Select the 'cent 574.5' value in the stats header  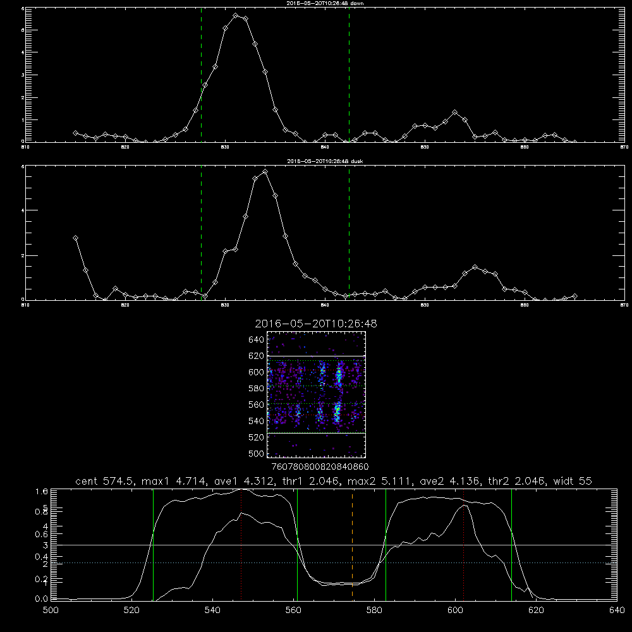(105, 481)
